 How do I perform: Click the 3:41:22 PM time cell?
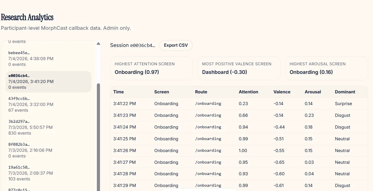point(124,104)
